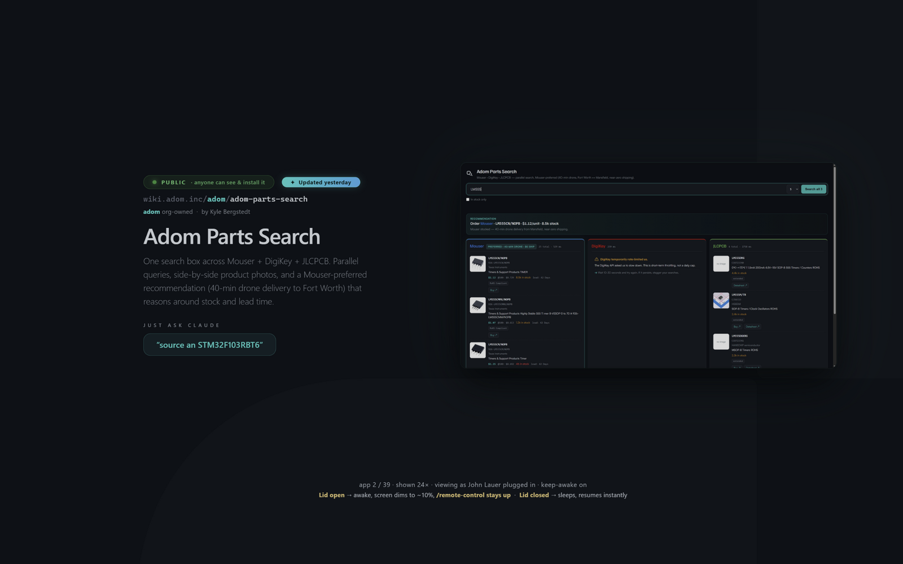Click Buy for the JLCPCB LM555M/TR part

pos(737,327)
